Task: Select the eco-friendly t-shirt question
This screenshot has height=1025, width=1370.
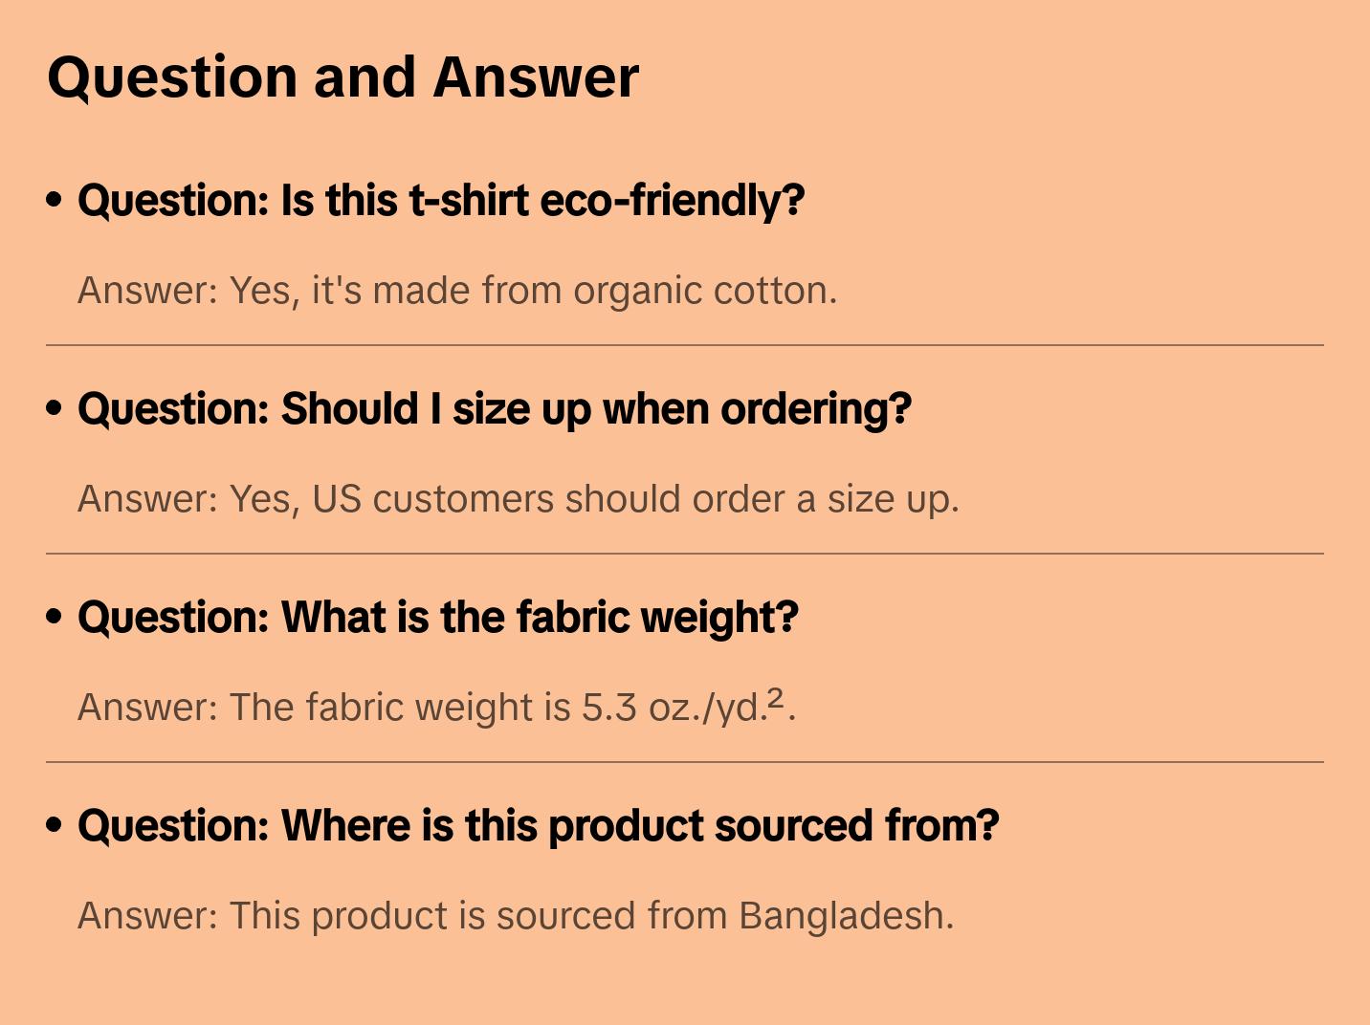Action: point(441,201)
